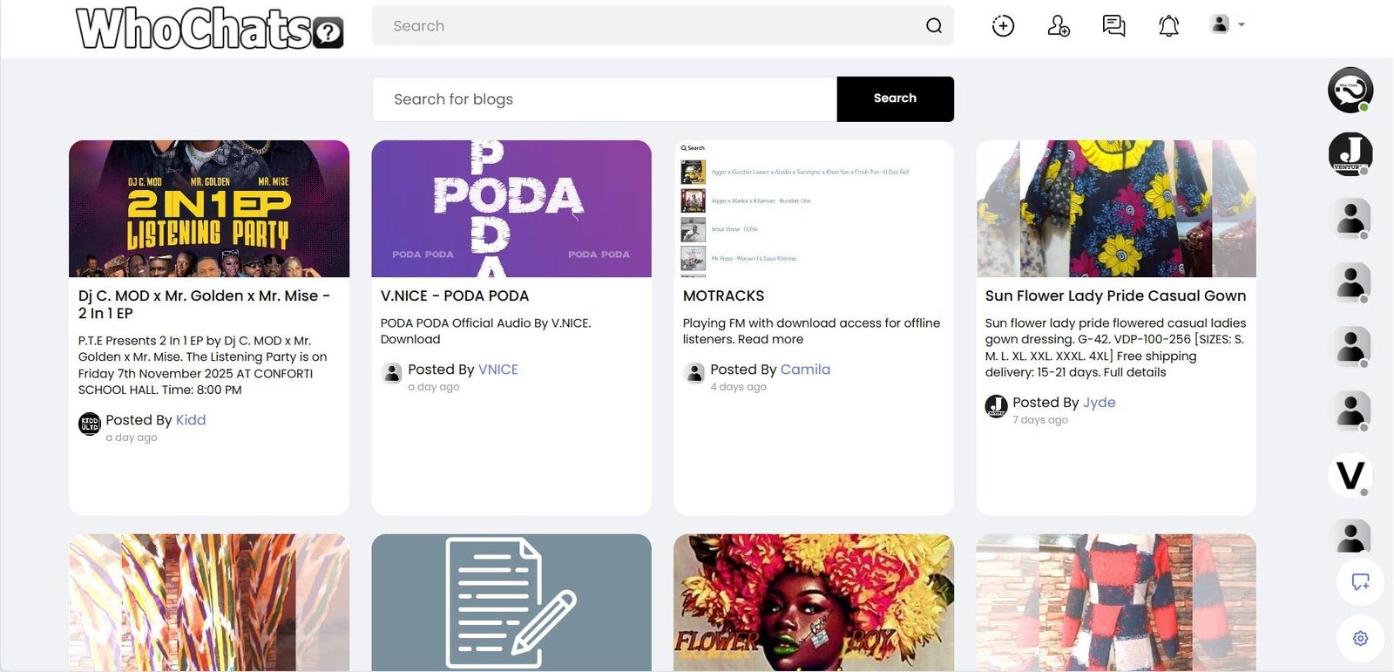Screen dimensions: 1394x672
Task: Click the WhoChats logo
Action: [209, 28]
